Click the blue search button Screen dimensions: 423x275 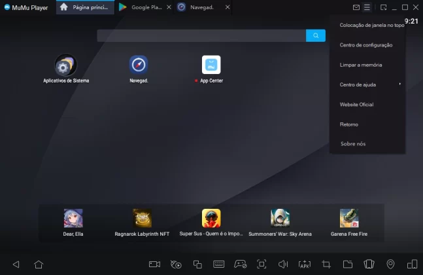click(316, 35)
